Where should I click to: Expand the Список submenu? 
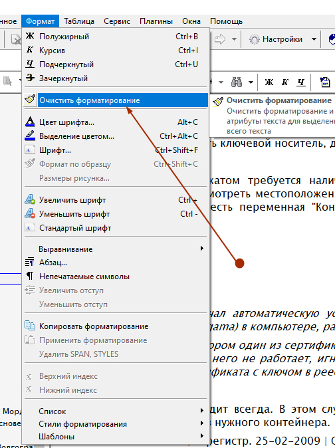(202, 411)
